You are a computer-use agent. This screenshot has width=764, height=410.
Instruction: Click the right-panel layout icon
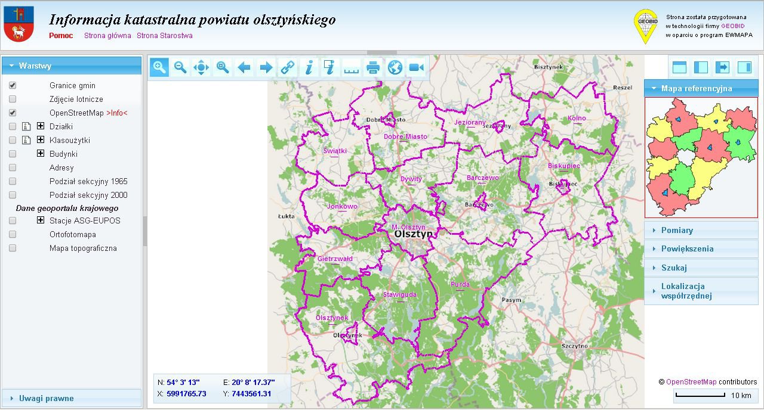click(x=744, y=67)
